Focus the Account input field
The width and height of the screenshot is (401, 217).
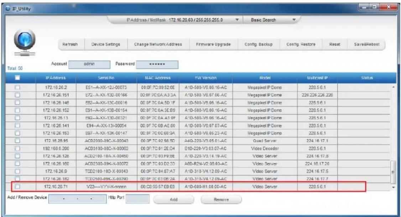89,64
